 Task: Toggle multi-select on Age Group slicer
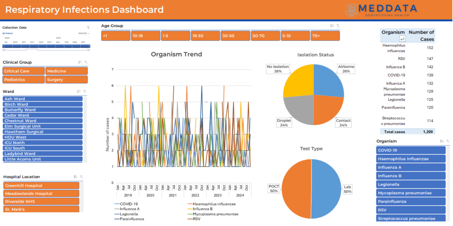(332, 26)
